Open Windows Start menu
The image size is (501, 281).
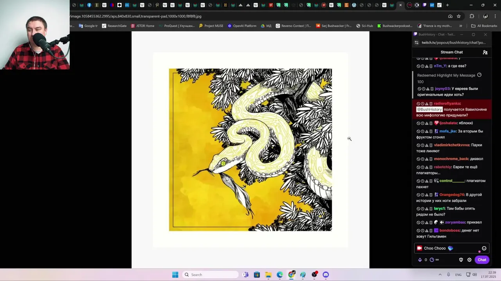(x=175, y=275)
